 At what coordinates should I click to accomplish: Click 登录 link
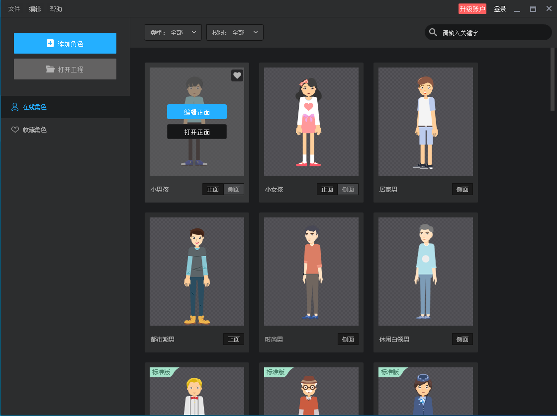(500, 9)
